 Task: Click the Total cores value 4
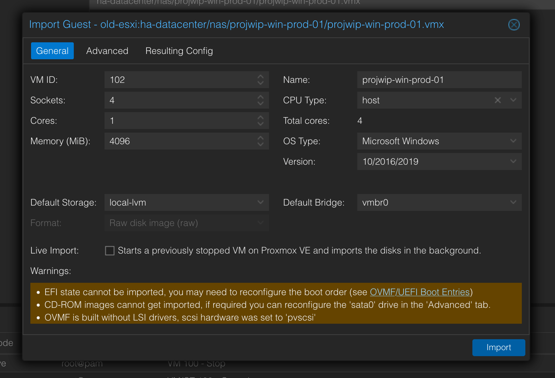pyautogui.click(x=360, y=121)
